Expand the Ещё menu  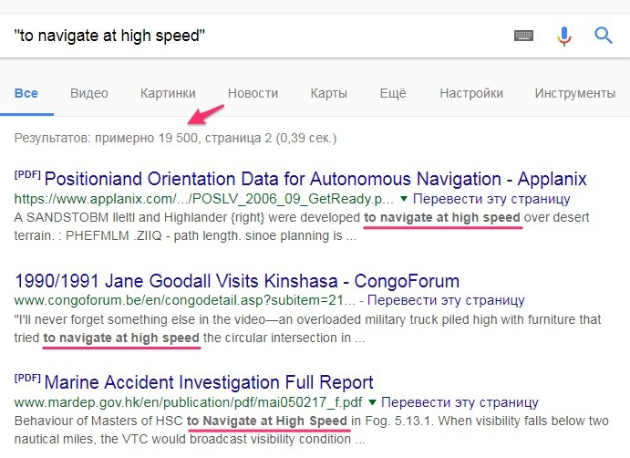(x=392, y=93)
